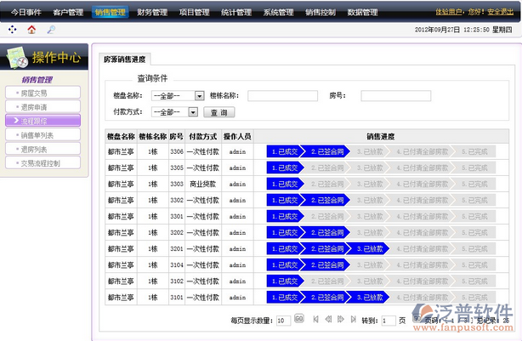Switch to the 房源销售进度 tab
This screenshot has height=341, width=522.
pos(124,60)
